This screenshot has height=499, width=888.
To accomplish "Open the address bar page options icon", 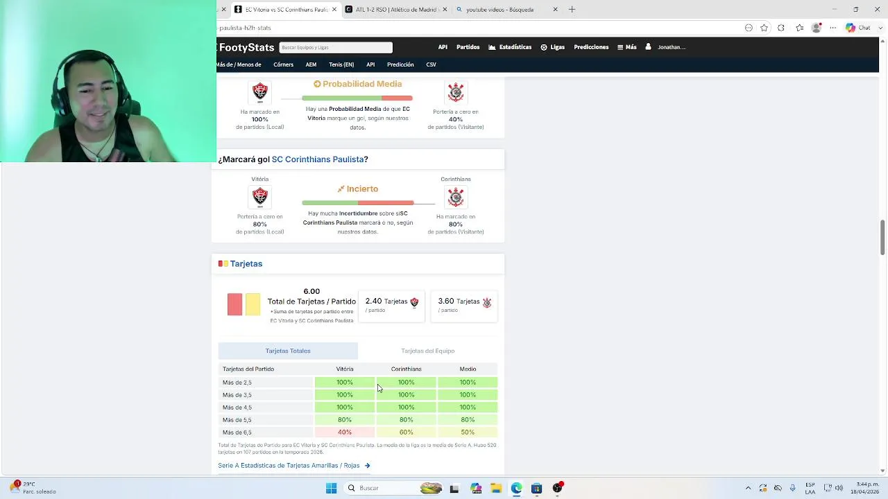I will pyautogui.click(x=749, y=28).
